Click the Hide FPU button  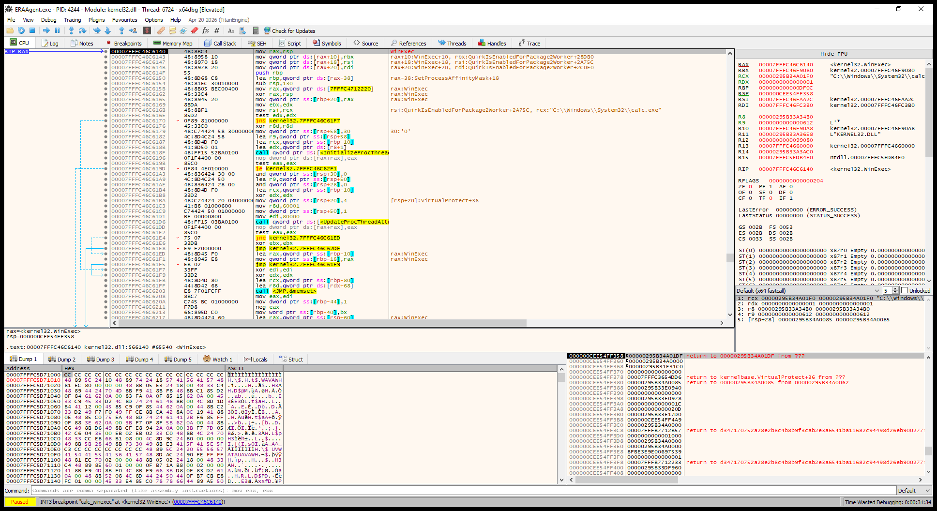833,54
